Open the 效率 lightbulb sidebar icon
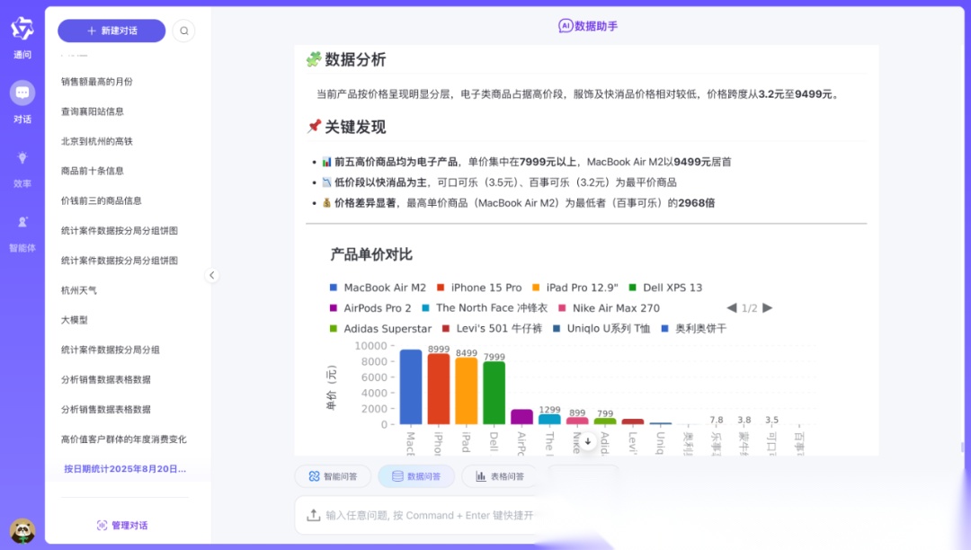This screenshot has height=550, width=971. pyautogui.click(x=22, y=158)
